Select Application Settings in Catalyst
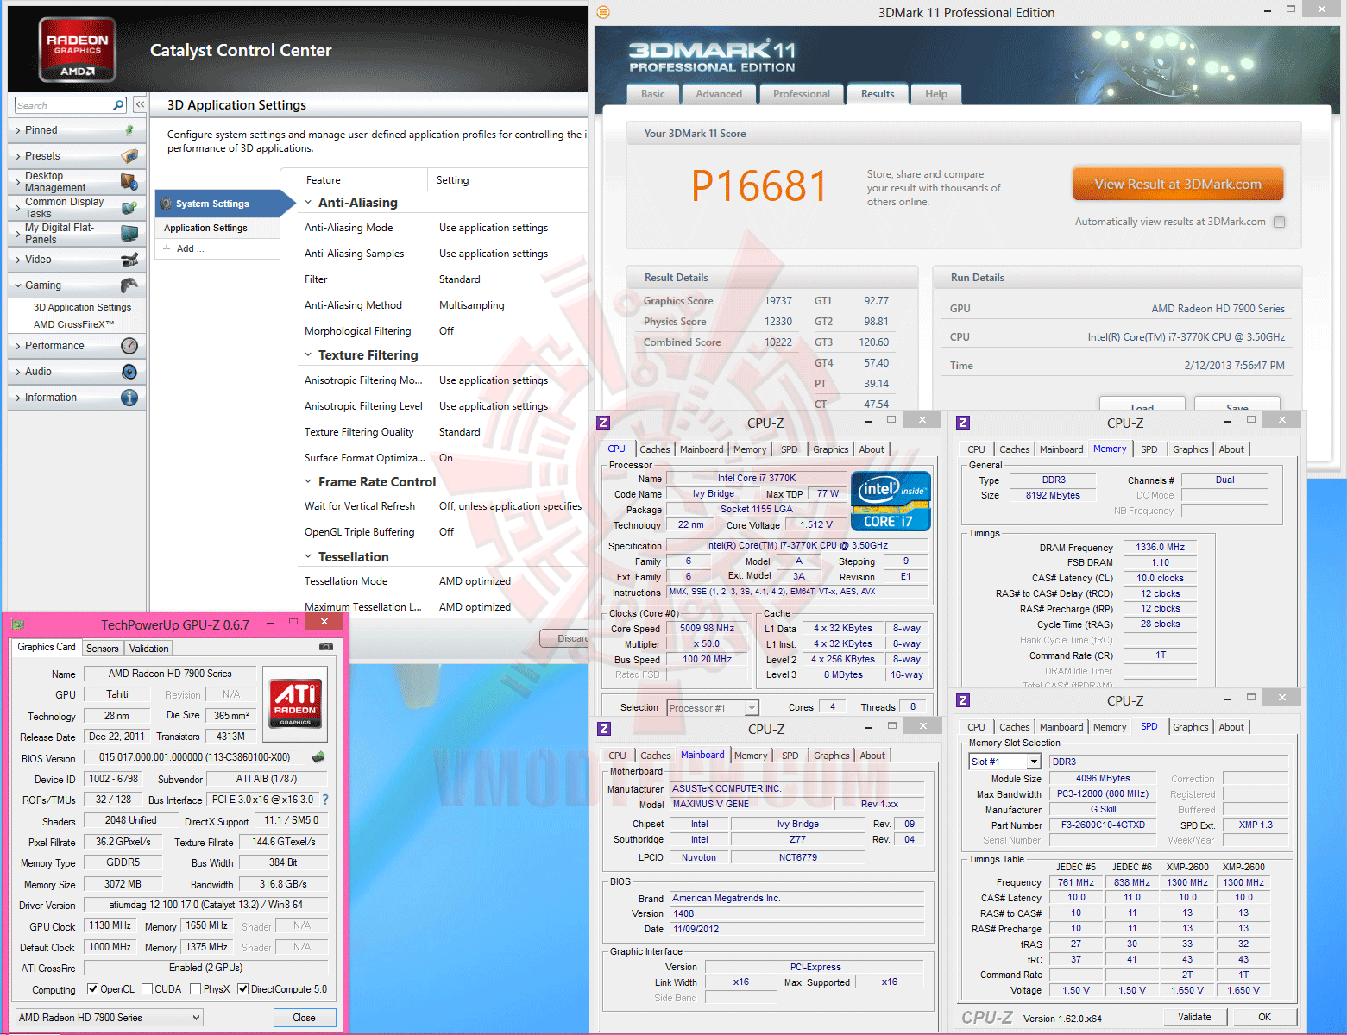 click(x=217, y=228)
